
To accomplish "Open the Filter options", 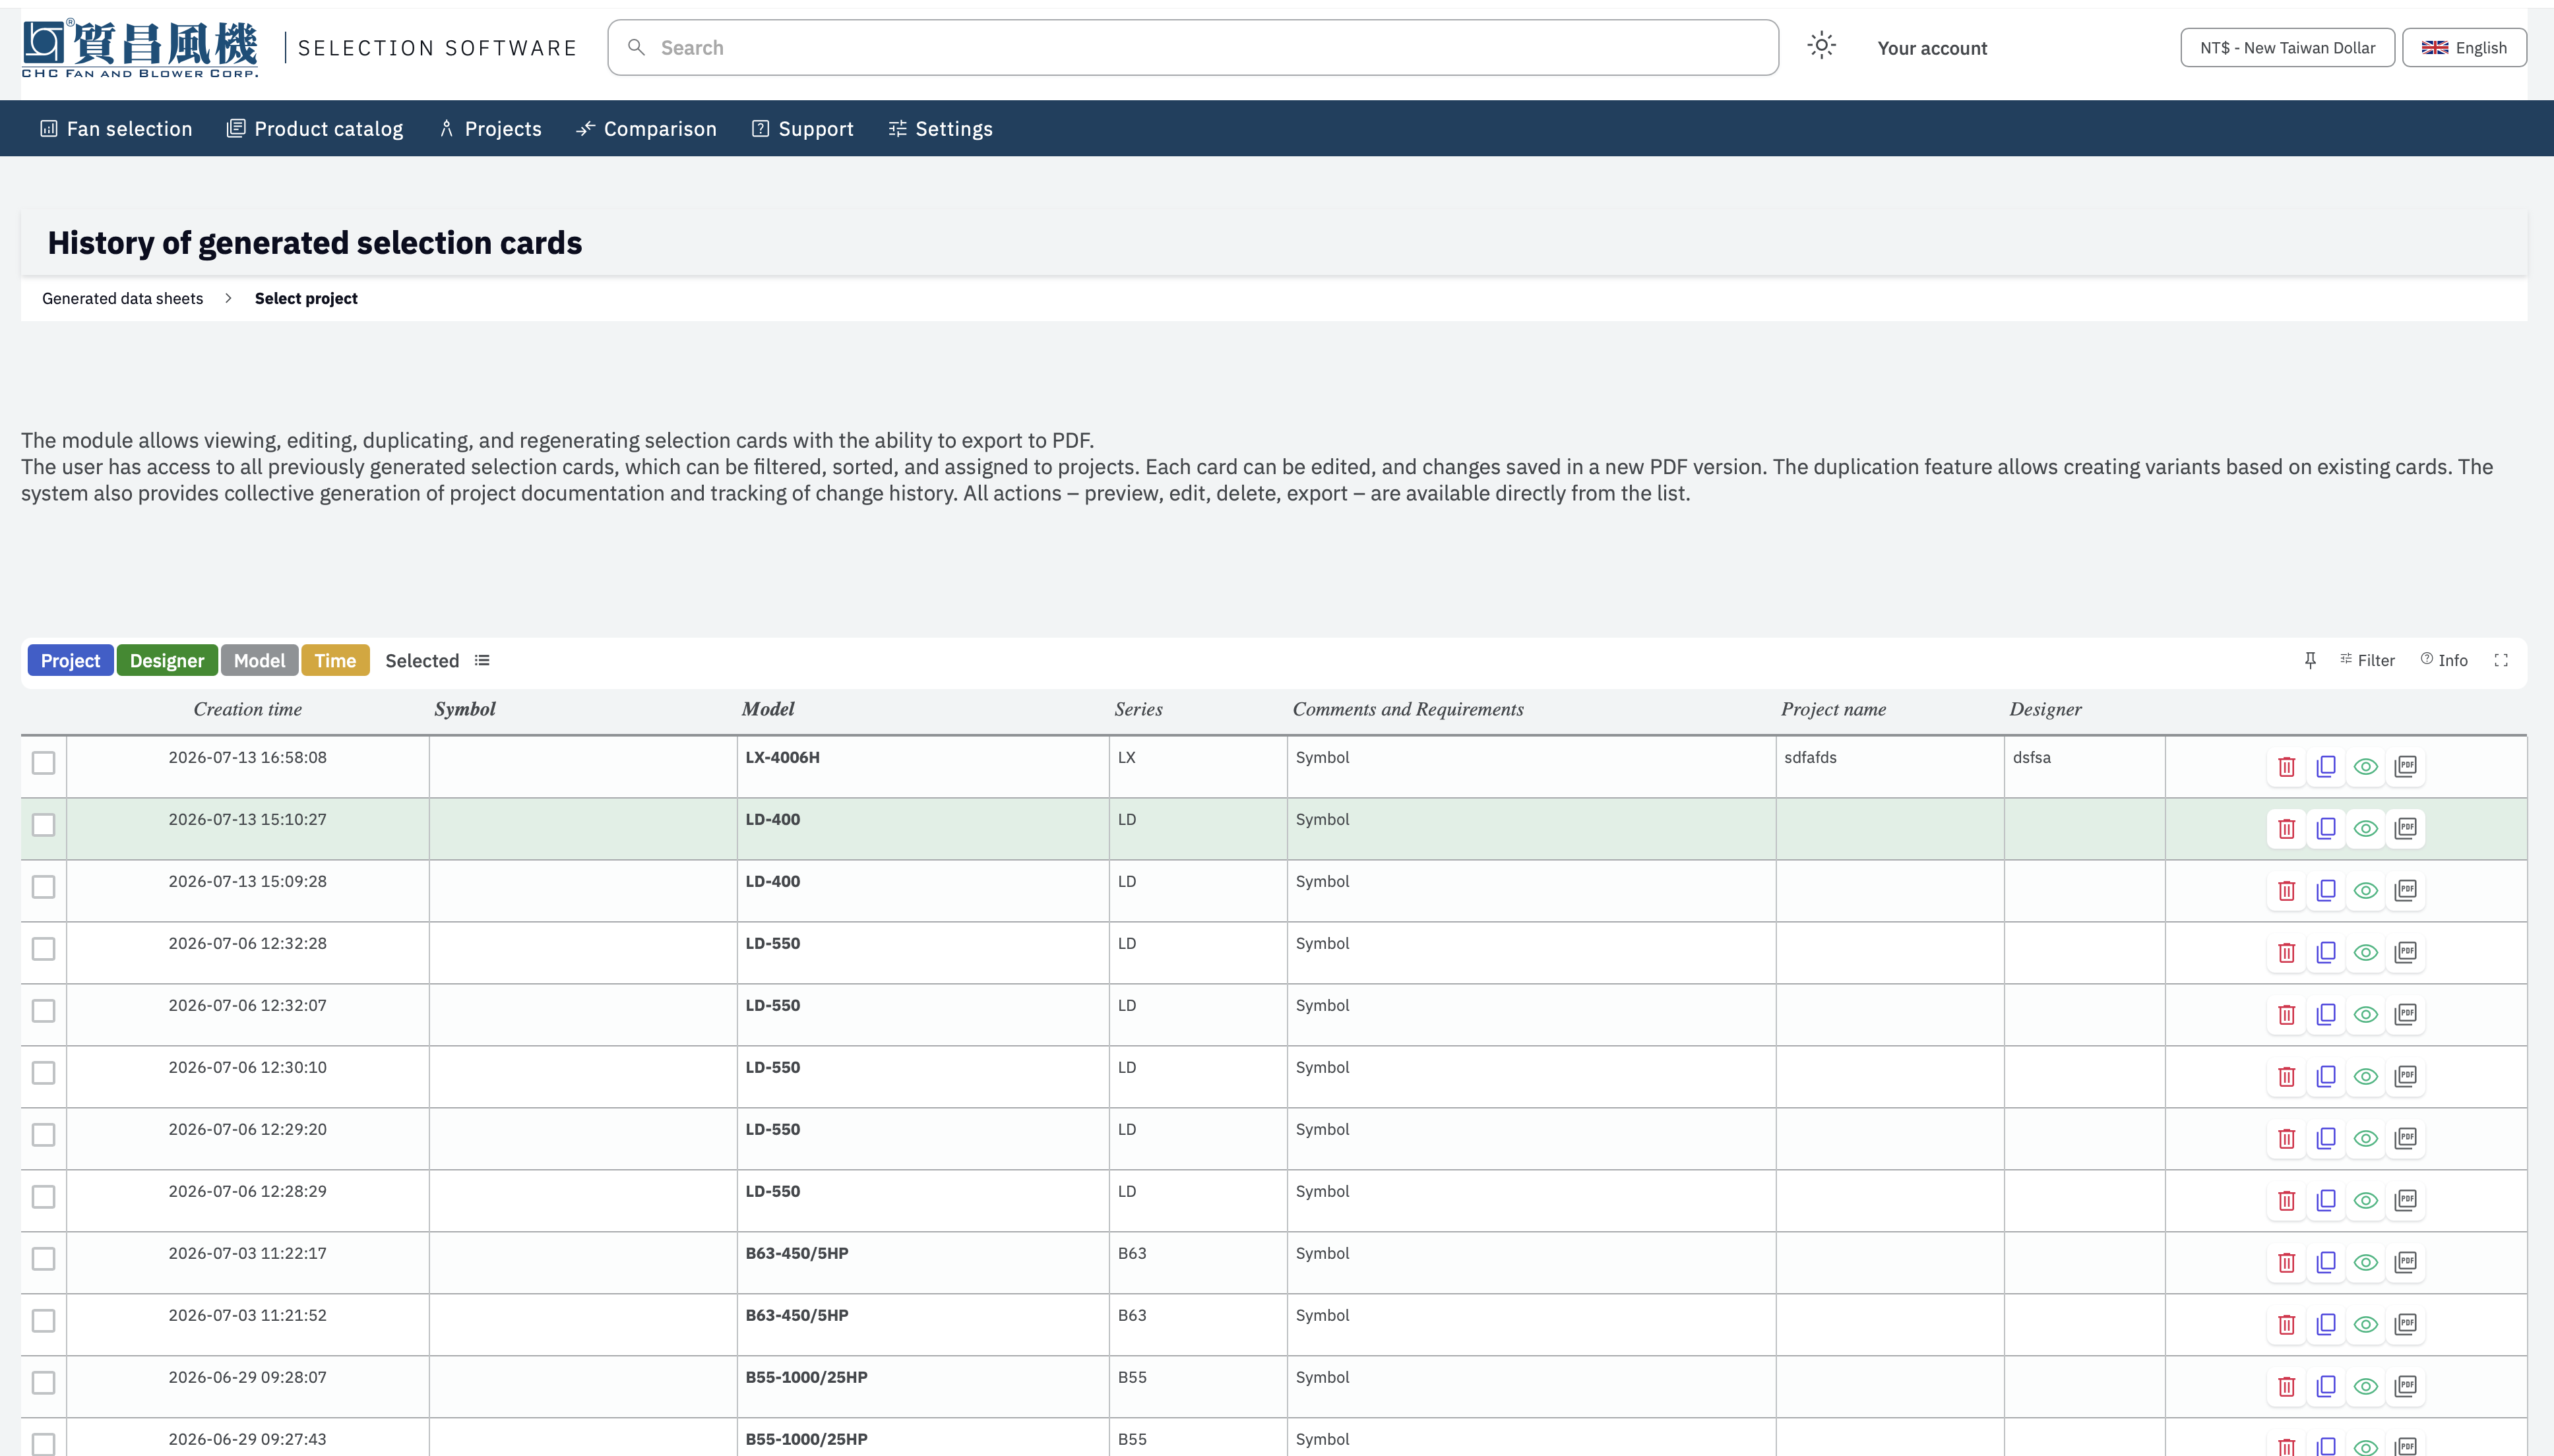I will [2367, 660].
